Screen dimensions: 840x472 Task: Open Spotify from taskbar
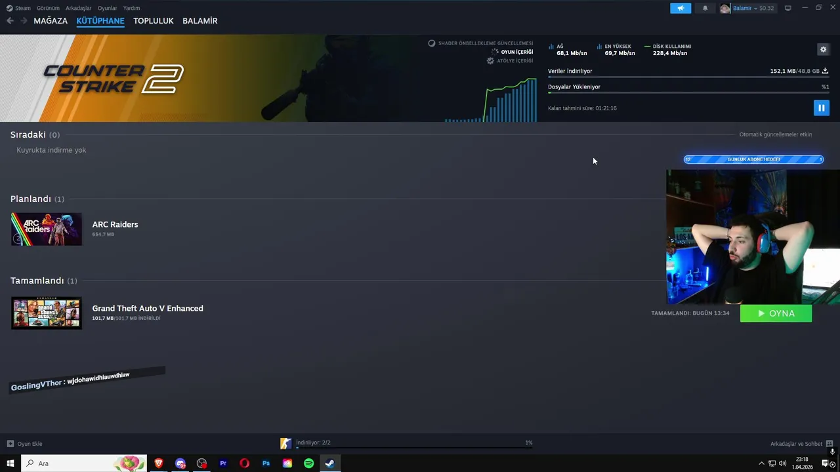308,463
